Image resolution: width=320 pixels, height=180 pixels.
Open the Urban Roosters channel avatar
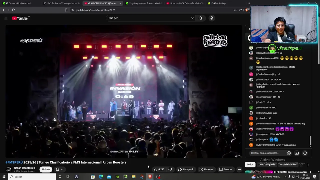(9, 169)
